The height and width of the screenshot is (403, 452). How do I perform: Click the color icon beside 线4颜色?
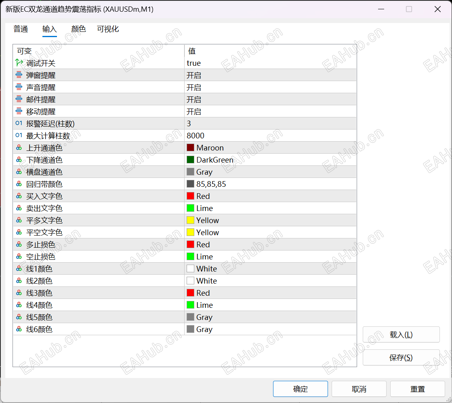[19, 305]
